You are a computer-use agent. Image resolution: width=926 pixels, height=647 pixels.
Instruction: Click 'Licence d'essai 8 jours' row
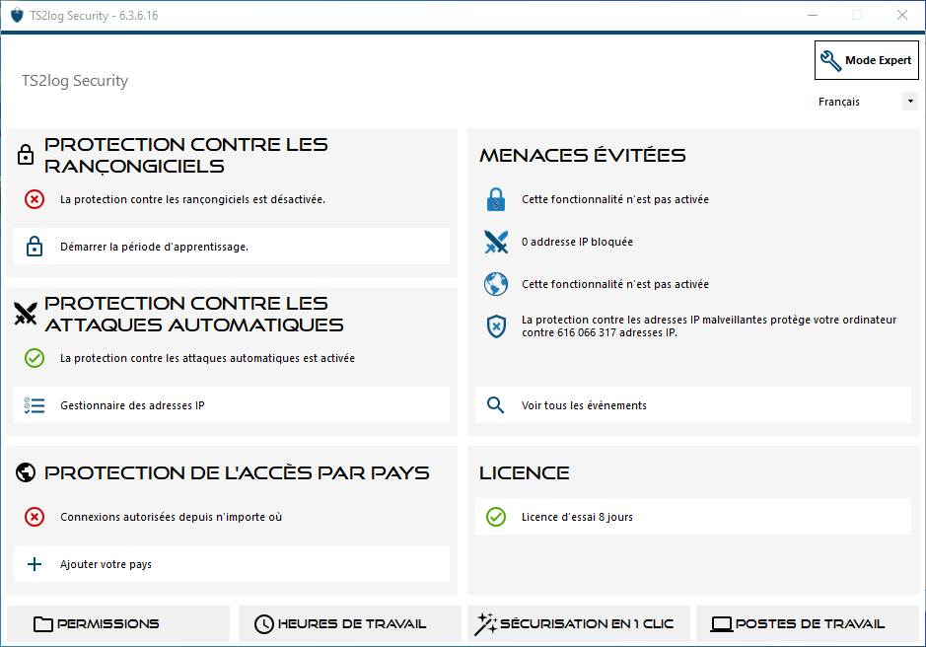click(x=693, y=517)
